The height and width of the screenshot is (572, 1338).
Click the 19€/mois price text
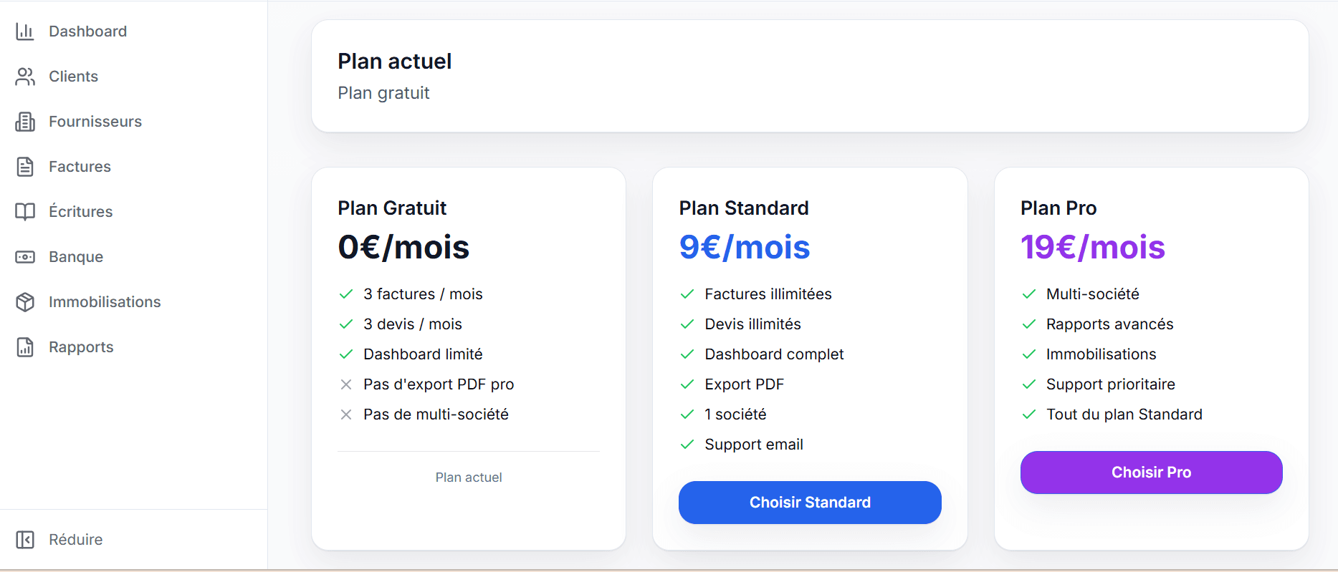1092,247
